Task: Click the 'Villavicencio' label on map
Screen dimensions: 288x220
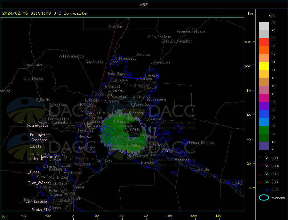Action: [71, 56]
